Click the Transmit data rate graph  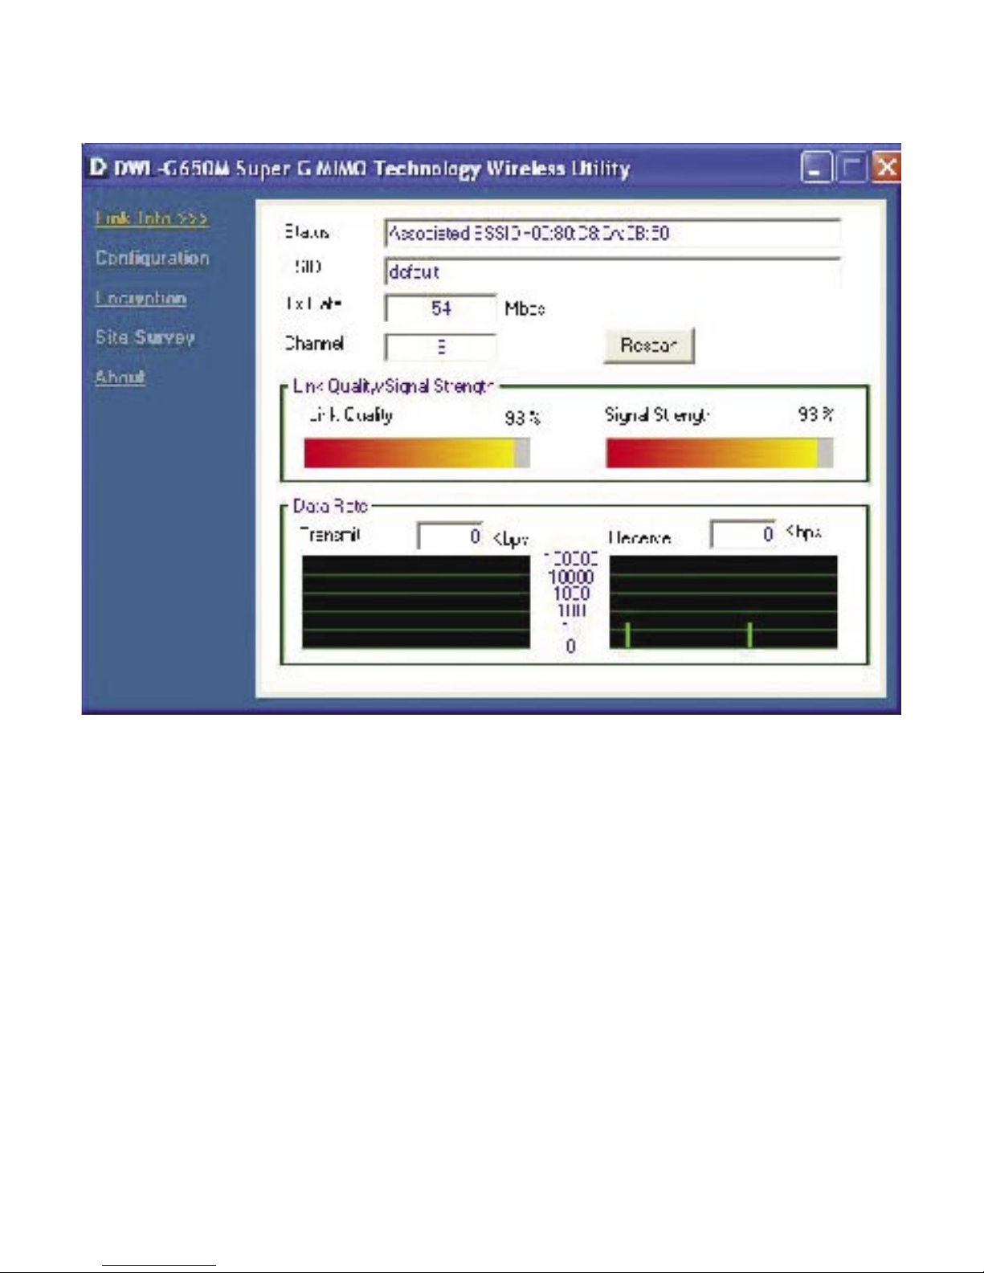pos(416,602)
